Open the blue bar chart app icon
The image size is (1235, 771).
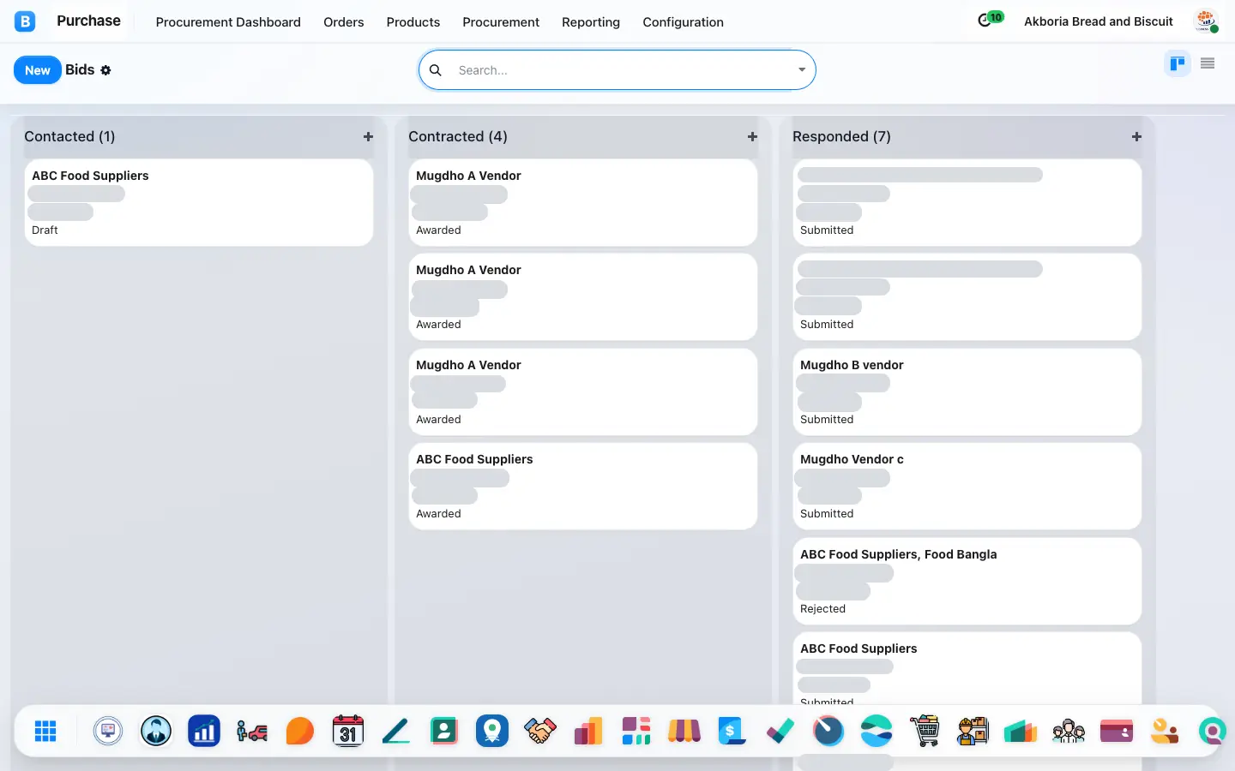[204, 731]
